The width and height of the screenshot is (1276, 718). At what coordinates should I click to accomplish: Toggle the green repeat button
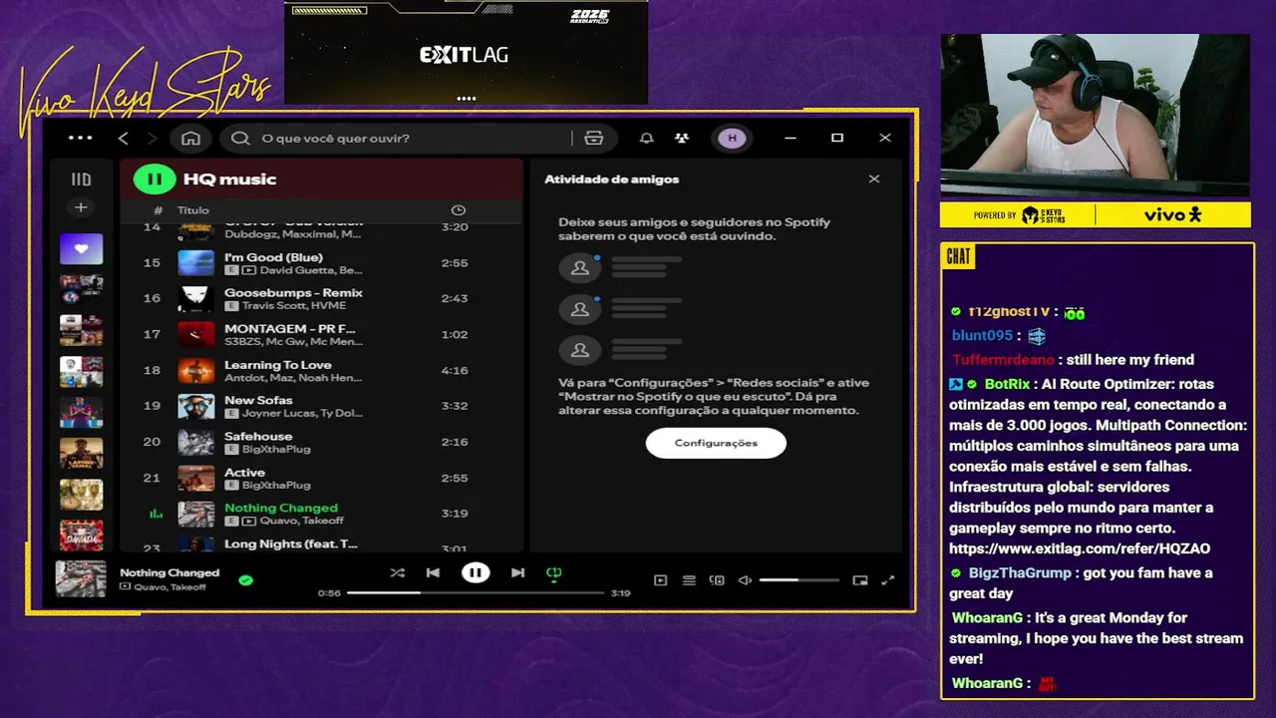tap(554, 573)
